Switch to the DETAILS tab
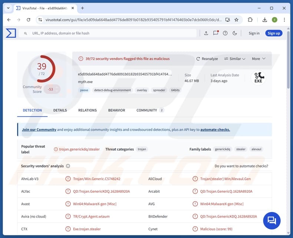 tap(60, 110)
